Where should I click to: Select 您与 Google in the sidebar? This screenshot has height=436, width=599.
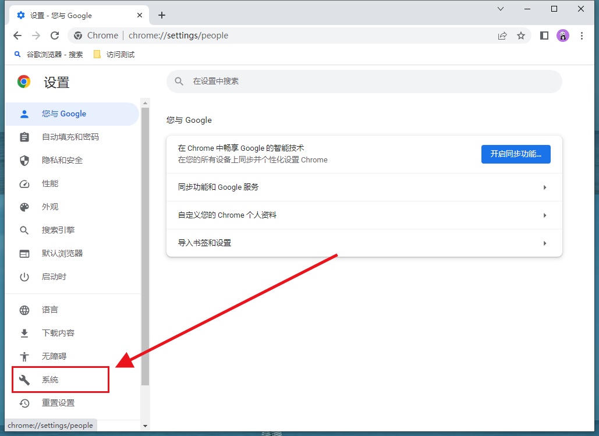(x=72, y=114)
